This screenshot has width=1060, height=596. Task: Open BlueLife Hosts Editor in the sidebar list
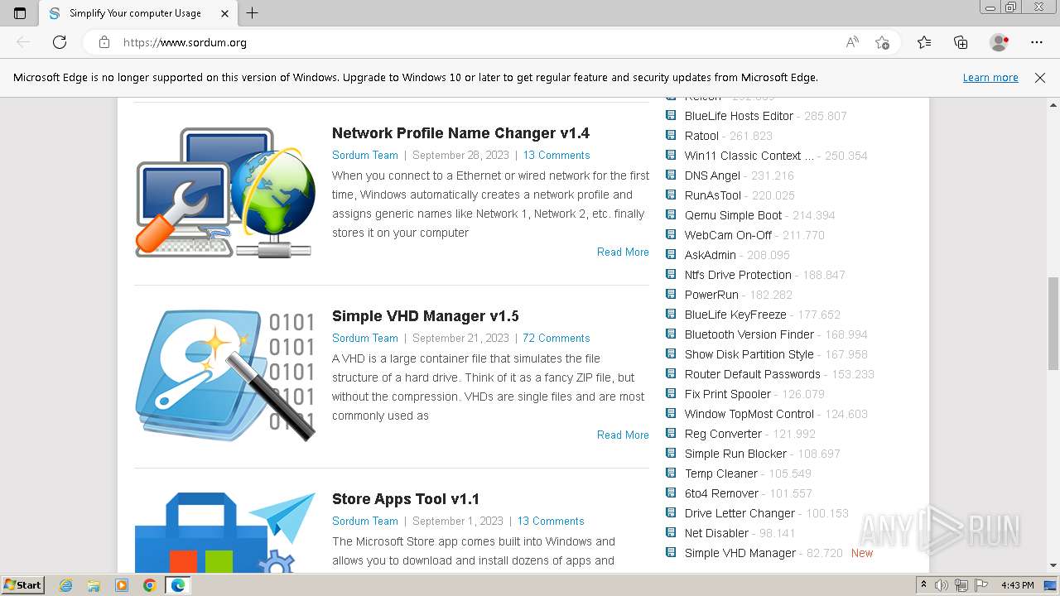[739, 116]
